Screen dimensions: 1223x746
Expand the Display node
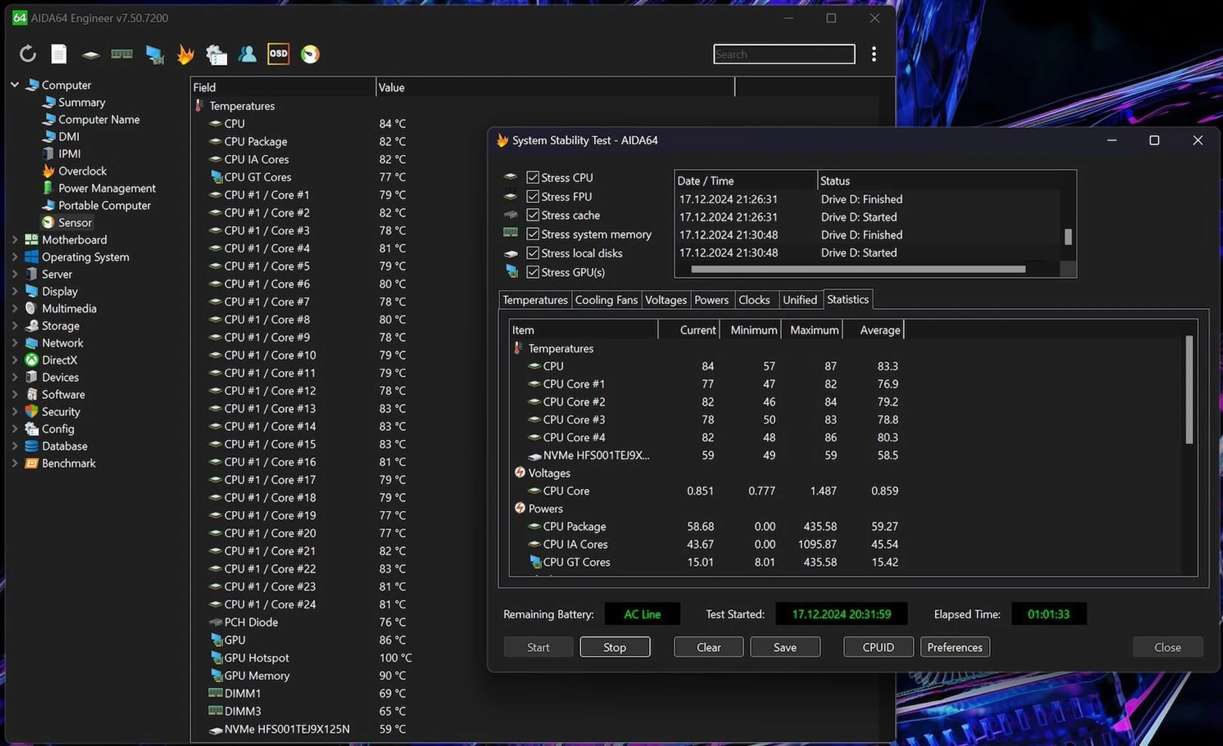point(14,292)
